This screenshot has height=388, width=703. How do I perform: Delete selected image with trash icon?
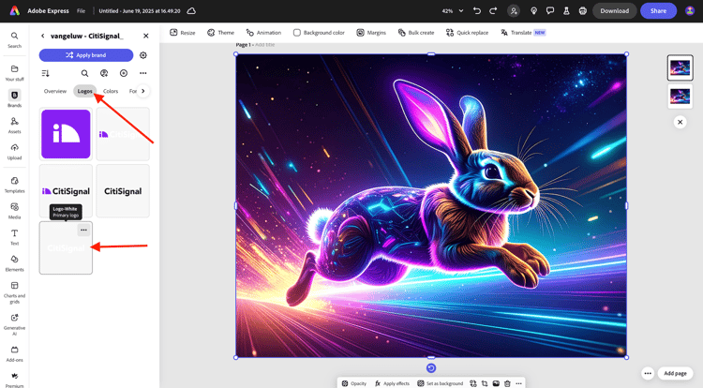[x=507, y=383]
